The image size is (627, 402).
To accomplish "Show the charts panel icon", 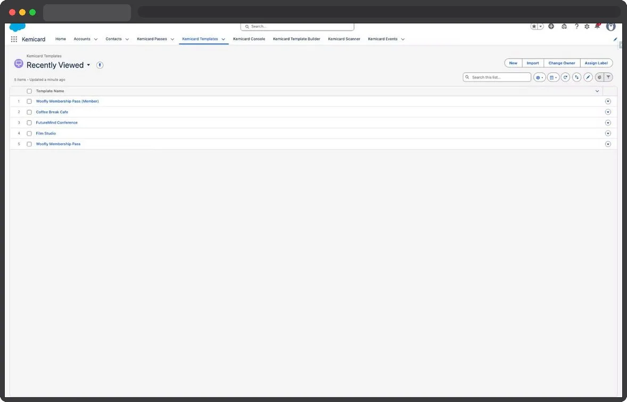I will [x=599, y=78].
